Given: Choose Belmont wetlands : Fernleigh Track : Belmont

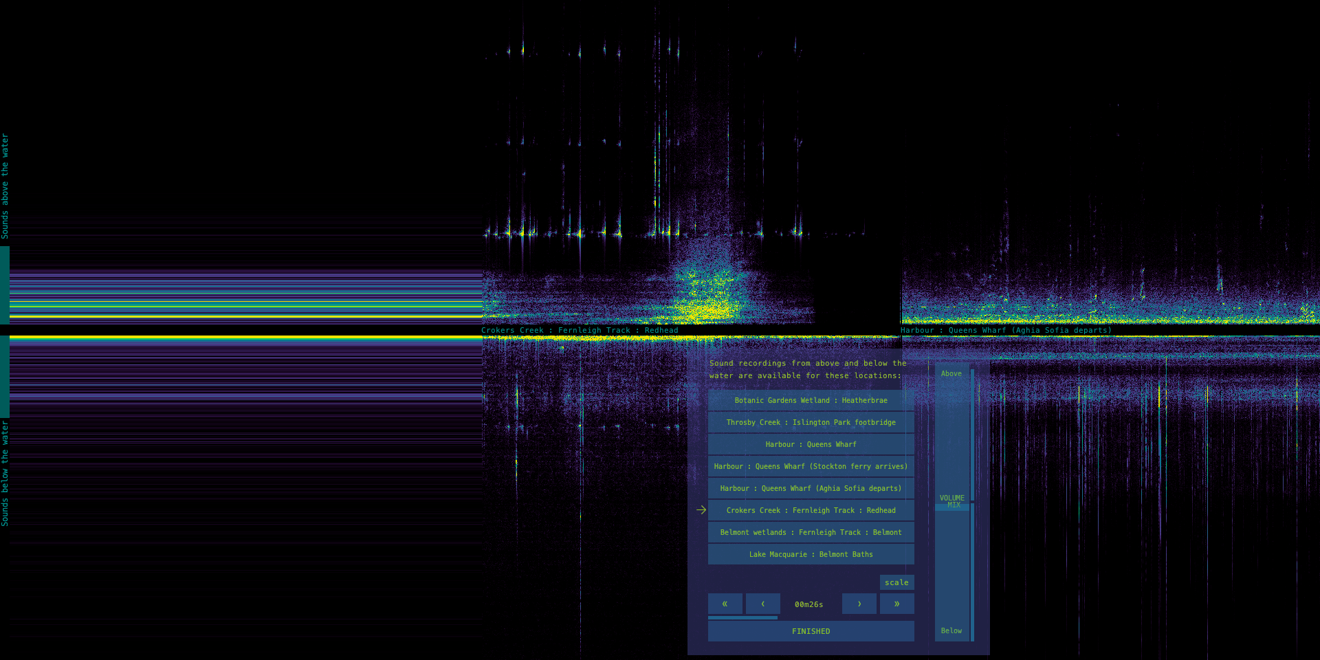Looking at the screenshot, I should pos(811,532).
